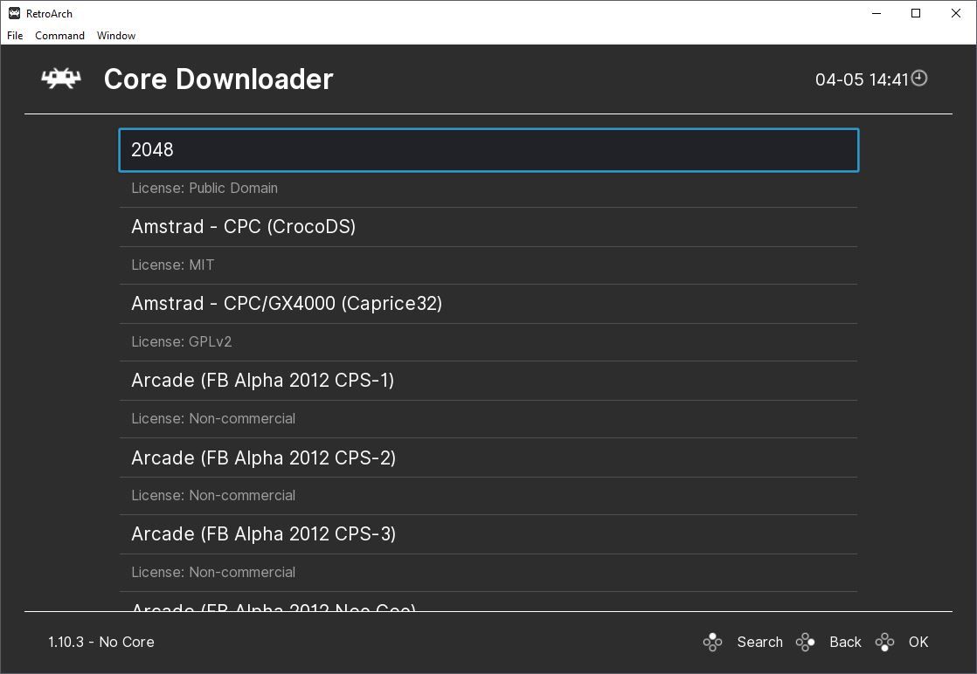Open the File menu

coord(15,36)
